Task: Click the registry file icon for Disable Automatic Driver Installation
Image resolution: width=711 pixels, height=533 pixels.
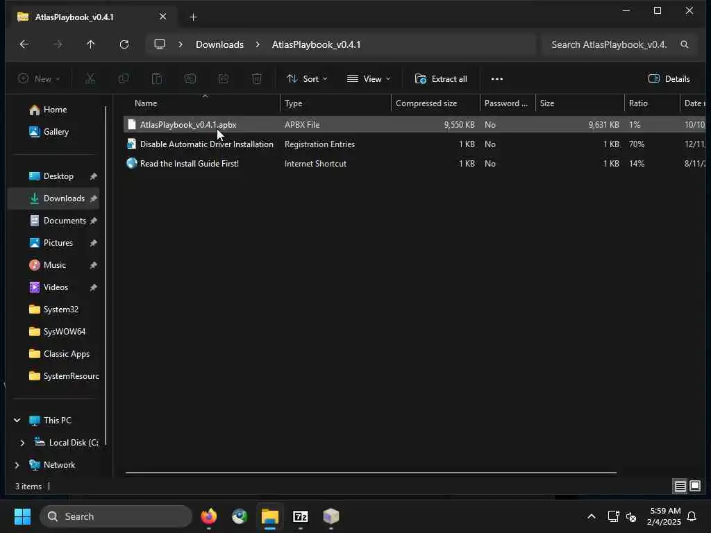Action: 131,144
